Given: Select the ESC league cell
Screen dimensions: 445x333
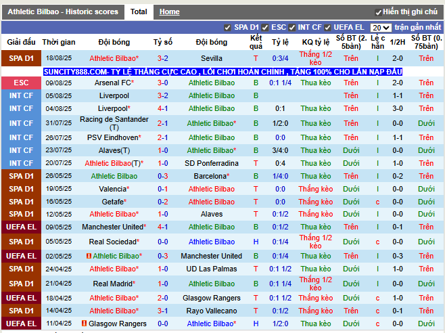Looking at the screenshot, I should 21,83.
